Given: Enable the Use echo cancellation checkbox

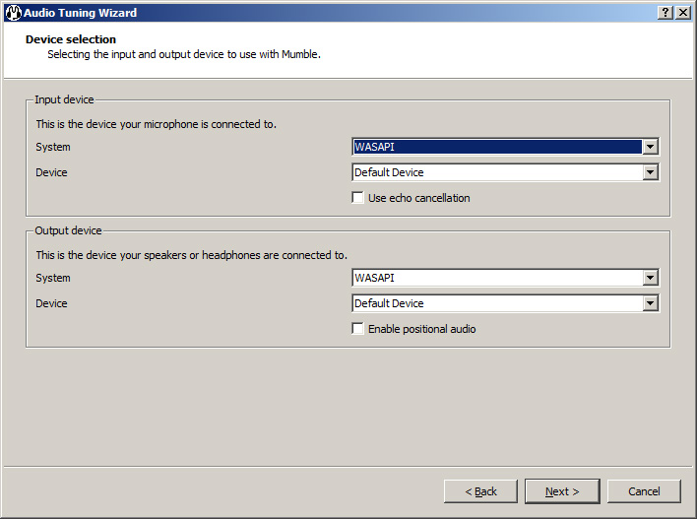Looking at the screenshot, I should (358, 198).
